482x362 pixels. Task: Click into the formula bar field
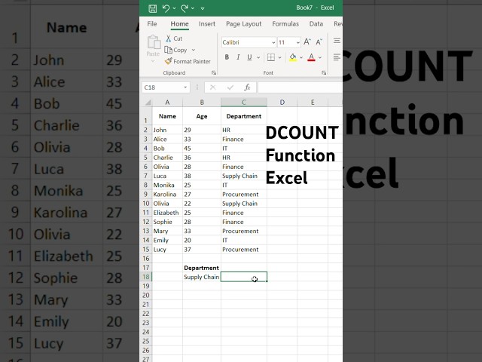tap(300, 87)
